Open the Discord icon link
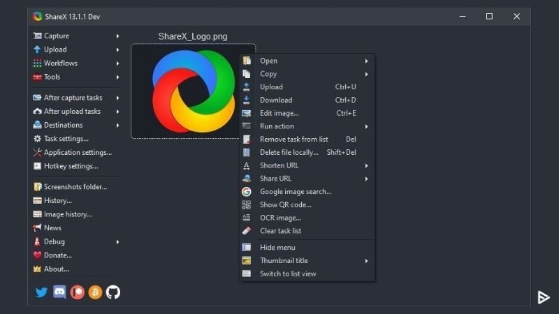Screen dimensions: 559x314 (x=59, y=292)
